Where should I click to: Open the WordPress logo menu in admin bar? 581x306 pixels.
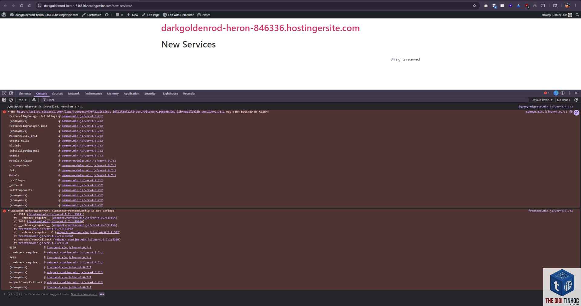pos(4,15)
